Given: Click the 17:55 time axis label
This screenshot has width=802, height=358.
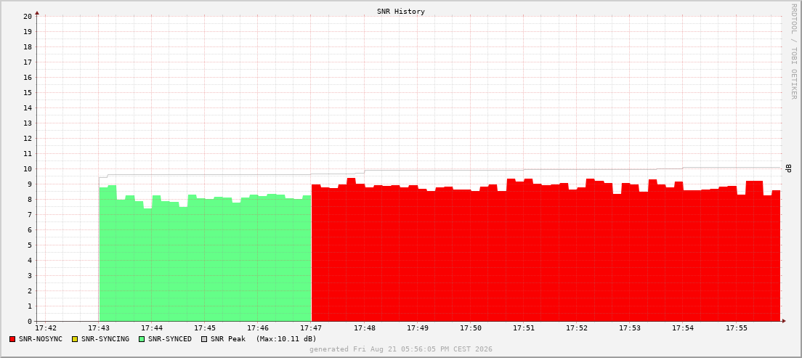Looking at the screenshot, I should tap(735, 328).
